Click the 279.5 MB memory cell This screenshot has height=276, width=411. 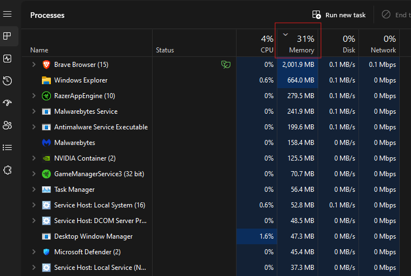coord(297,96)
